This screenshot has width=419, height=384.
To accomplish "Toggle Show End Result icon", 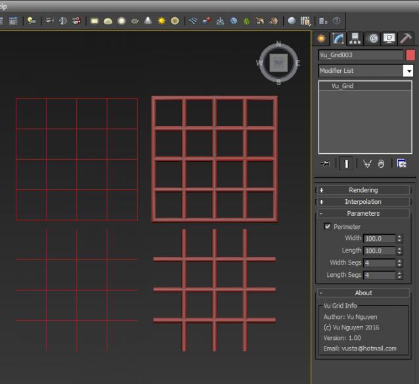I will point(345,164).
